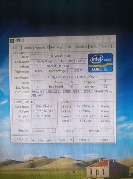Click the Max TDP 95.0 W value
This screenshot has width=133, height=179.
(80, 61)
